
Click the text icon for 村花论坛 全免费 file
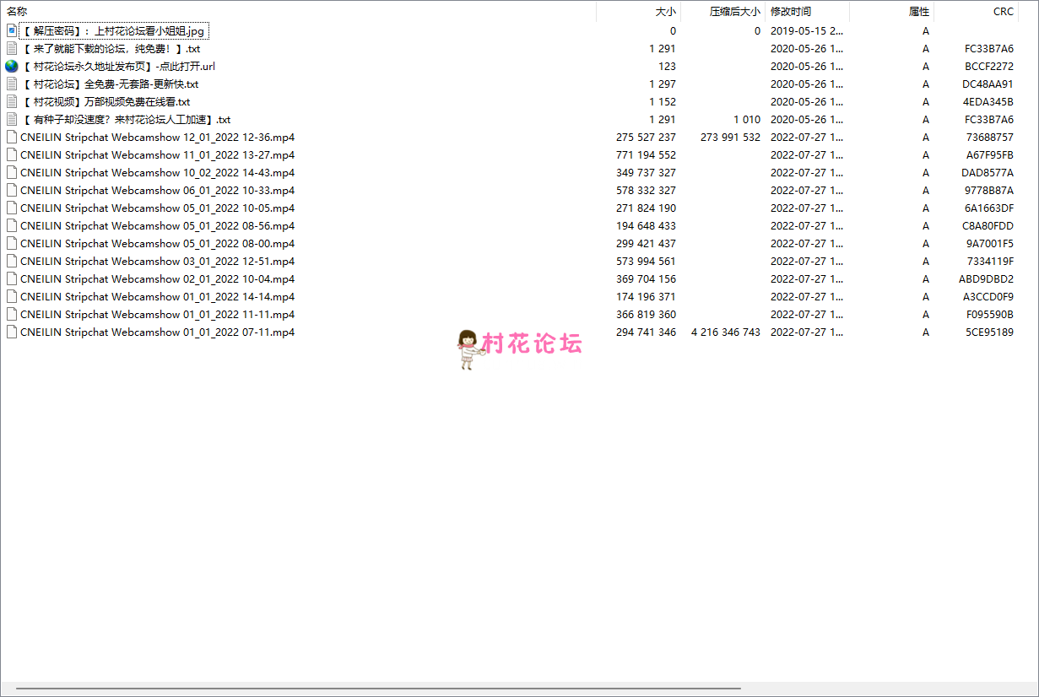pyautogui.click(x=12, y=84)
